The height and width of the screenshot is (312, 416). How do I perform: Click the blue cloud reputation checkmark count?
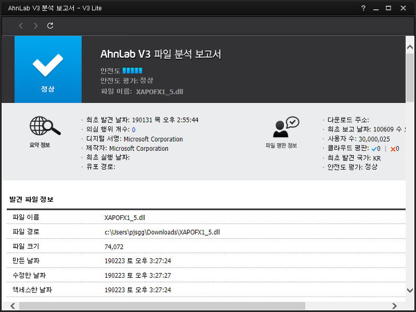point(376,149)
